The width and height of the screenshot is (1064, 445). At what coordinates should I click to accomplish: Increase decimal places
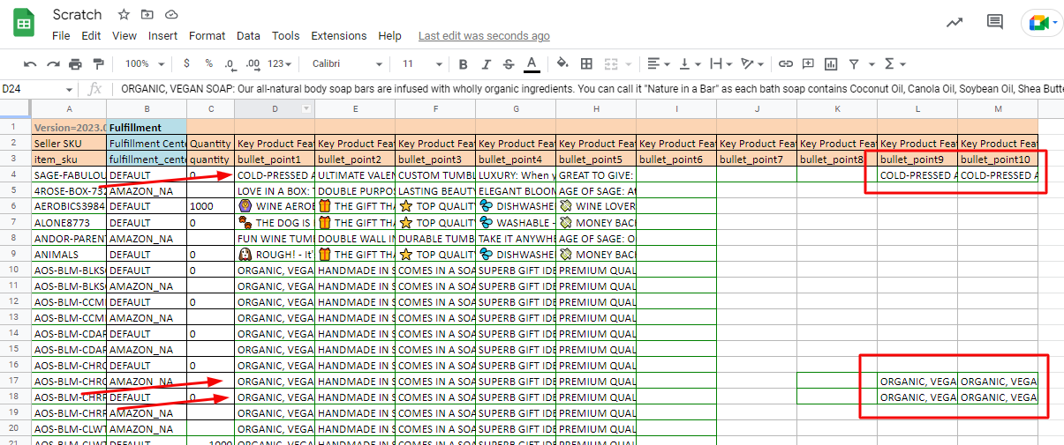(253, 64)
